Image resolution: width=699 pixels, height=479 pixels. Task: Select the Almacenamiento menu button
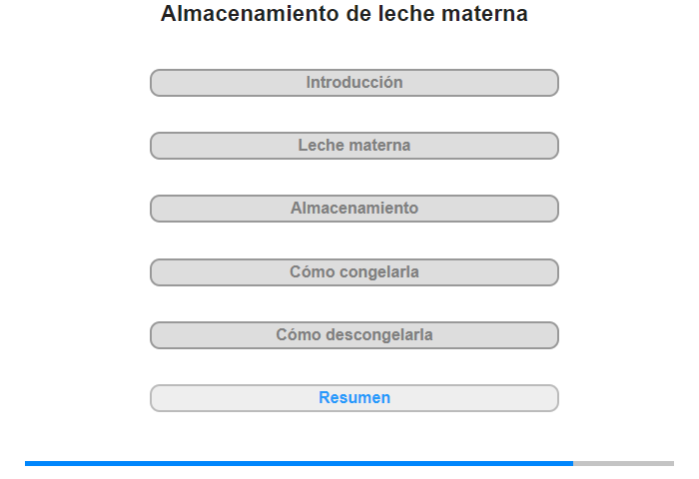(354, 209)
